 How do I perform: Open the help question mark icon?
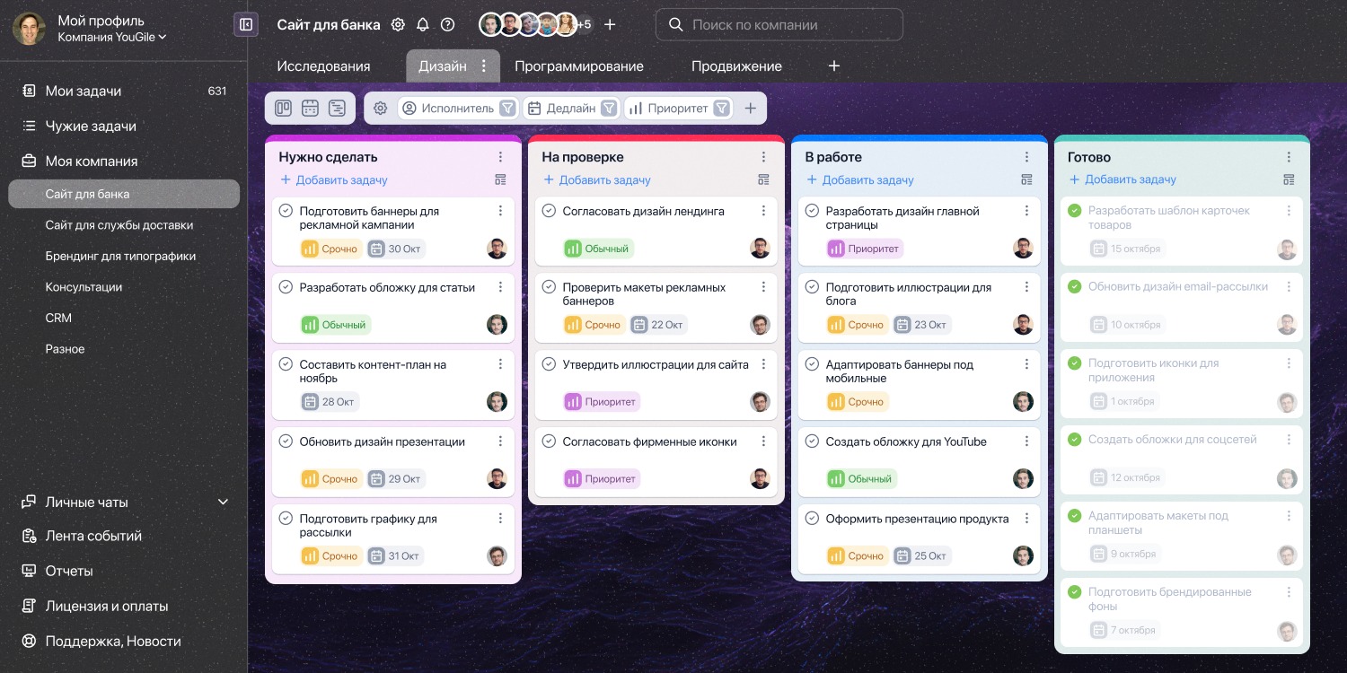pyautogui.click(x=448, y=25)
